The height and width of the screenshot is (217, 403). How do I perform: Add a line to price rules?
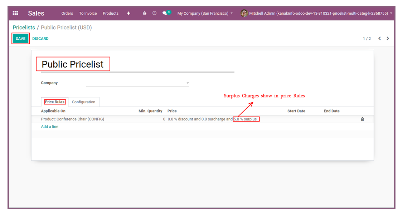50,127
